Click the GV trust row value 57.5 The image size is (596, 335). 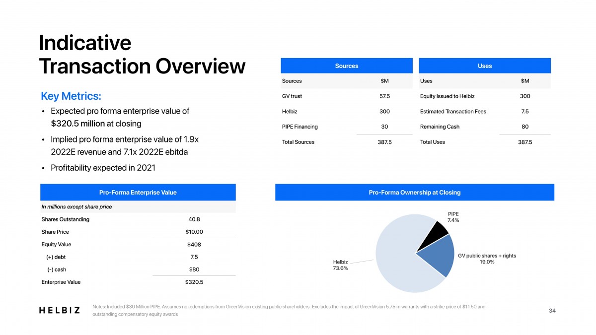tap(384, 96)
